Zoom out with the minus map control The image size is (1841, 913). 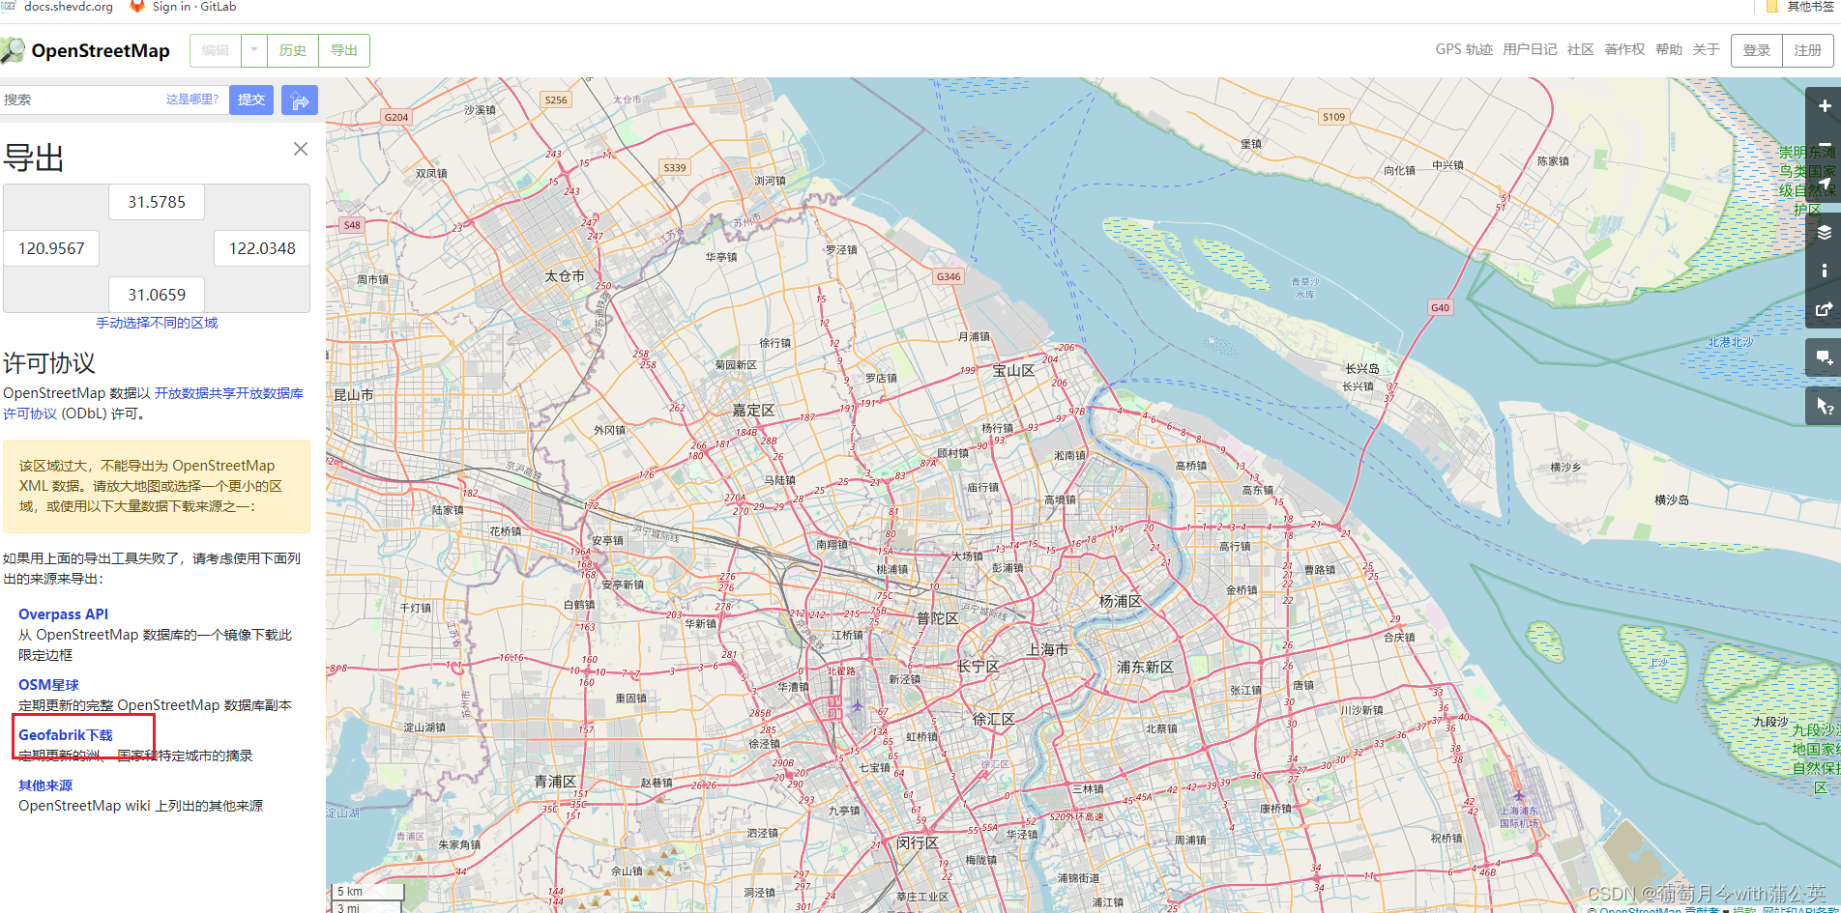coord(1824,145)
